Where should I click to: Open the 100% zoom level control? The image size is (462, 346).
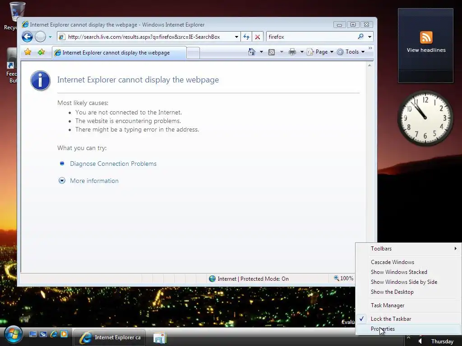(x=343, y=278)
